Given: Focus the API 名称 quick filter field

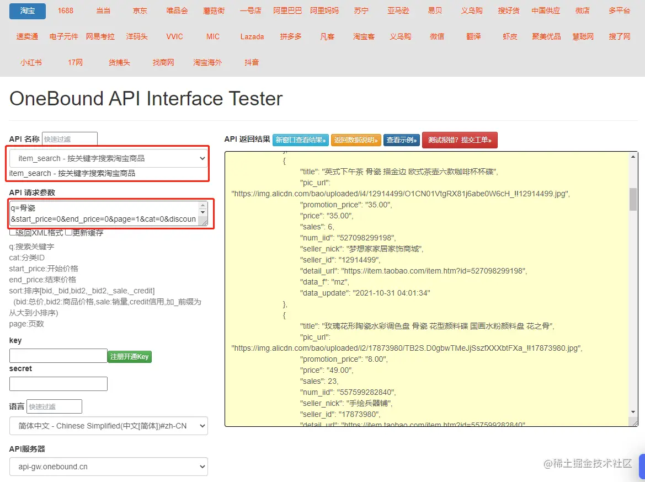Looking at the screenshot, I should point(70,139).
